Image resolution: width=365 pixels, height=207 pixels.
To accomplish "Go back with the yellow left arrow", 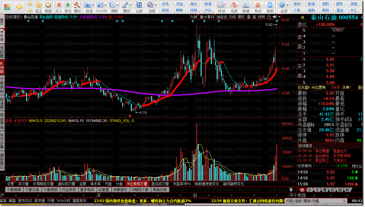I will pyautogui.click(x=19, y=6).
